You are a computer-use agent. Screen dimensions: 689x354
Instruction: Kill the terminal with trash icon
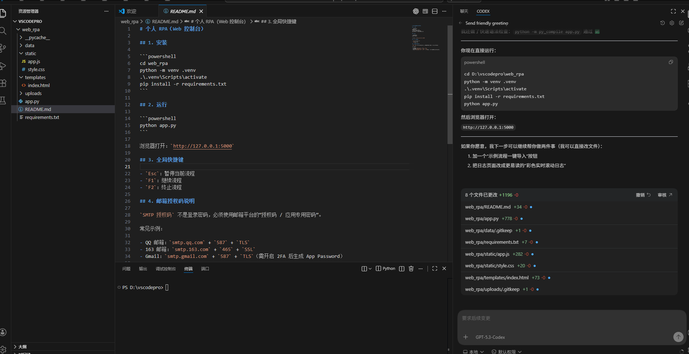(x=411, y=268)
